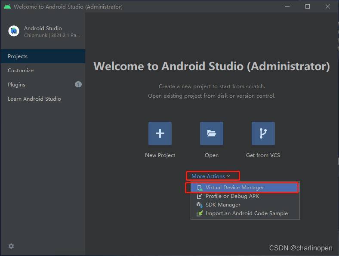Open the Customize tab
The height and width of the screenshot is (256, 339).
21,71
